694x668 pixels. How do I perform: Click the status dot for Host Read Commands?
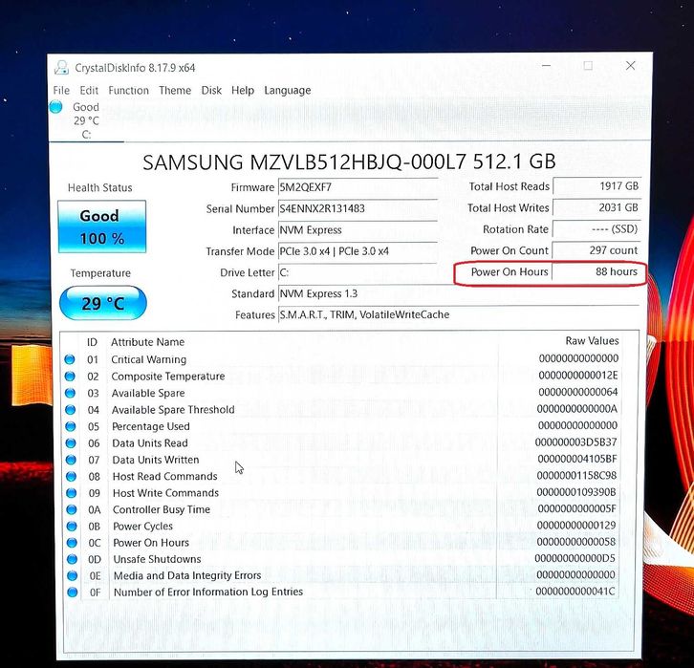point(71,476)
